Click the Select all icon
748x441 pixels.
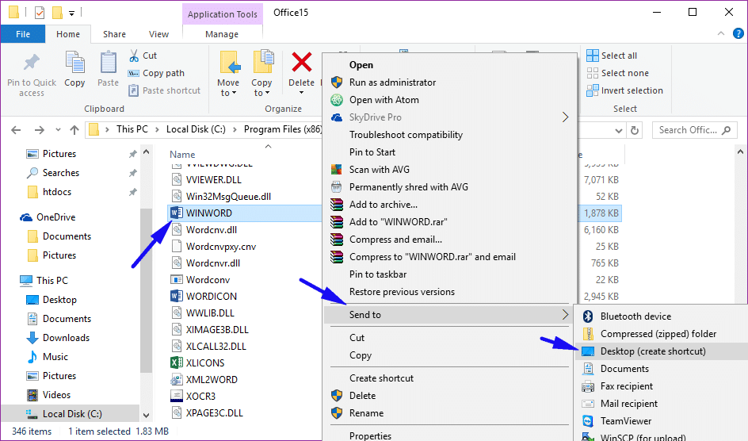click(593, 56)
